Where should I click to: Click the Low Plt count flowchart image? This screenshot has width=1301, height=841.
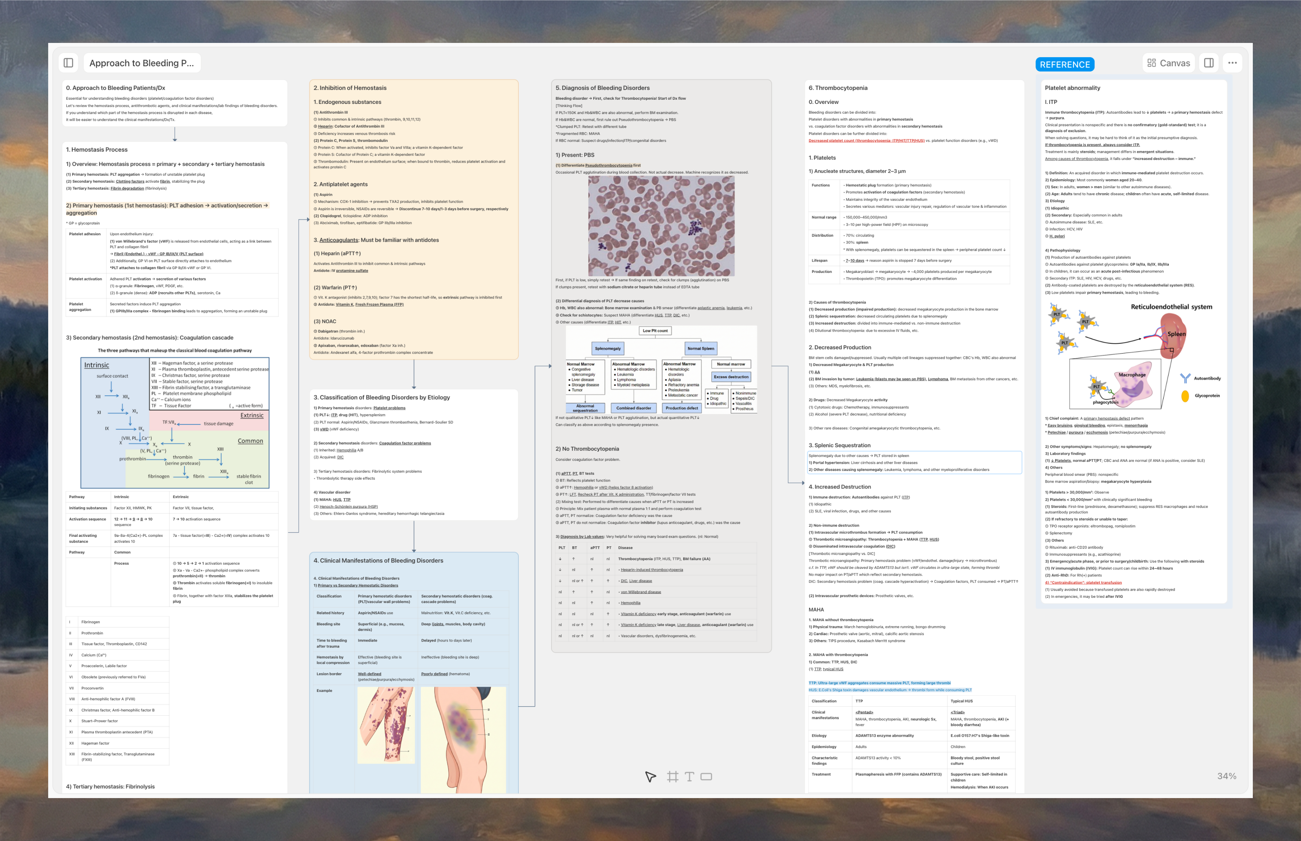coord(661,370)
